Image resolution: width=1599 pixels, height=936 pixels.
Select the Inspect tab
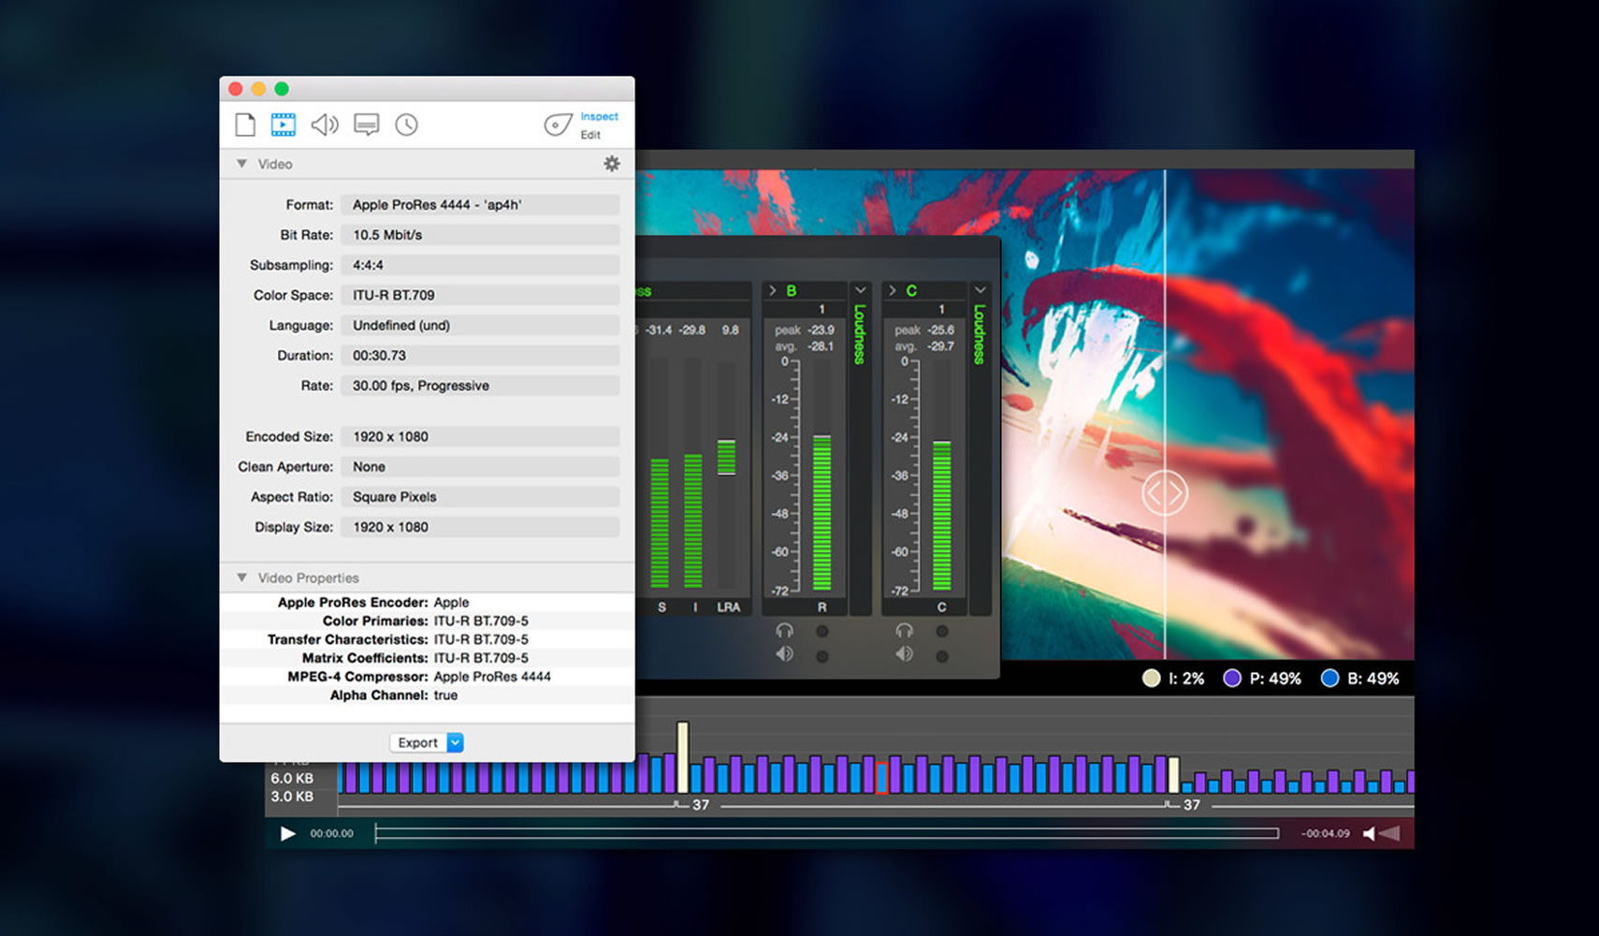point(599,116)
